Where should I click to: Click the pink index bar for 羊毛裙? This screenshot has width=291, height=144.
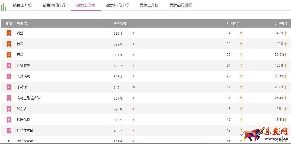pyautogui.click(x=133, y=87)
